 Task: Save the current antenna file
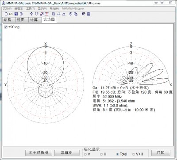pos(16,14)
